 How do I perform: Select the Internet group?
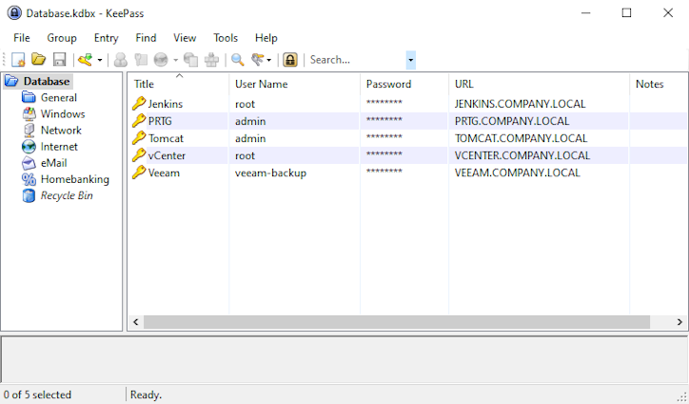pyautogui.click(x=59, y=146)
